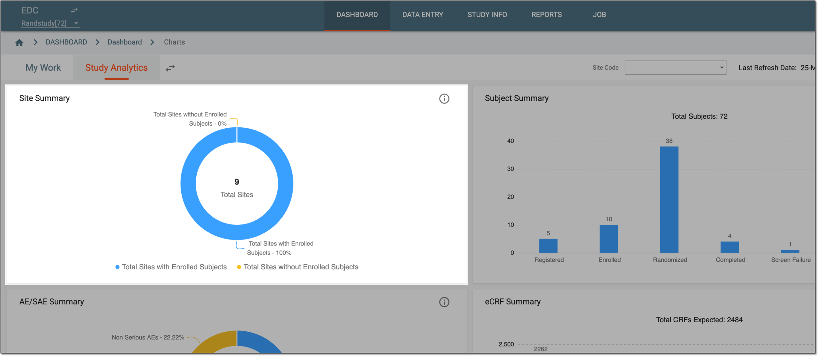
Task: Open the STUDY INFO menu
Action: pyautogui.click(x=487, y=15)
